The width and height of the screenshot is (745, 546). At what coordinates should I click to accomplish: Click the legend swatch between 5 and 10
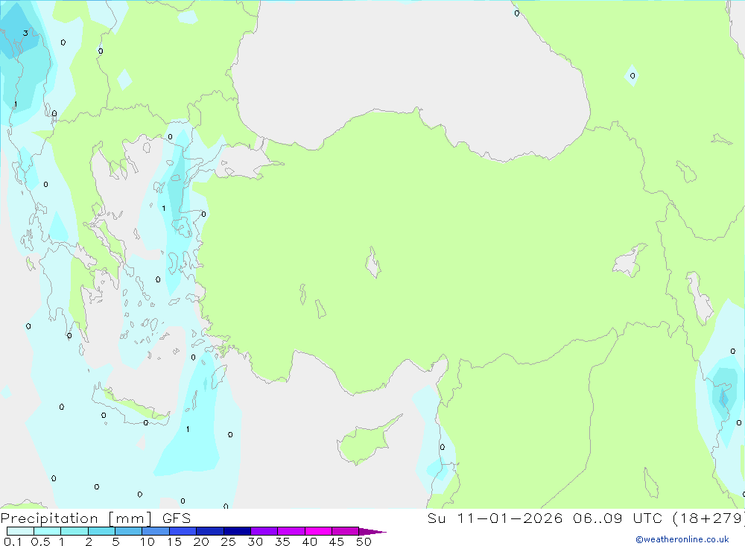[x=129, y=531]
